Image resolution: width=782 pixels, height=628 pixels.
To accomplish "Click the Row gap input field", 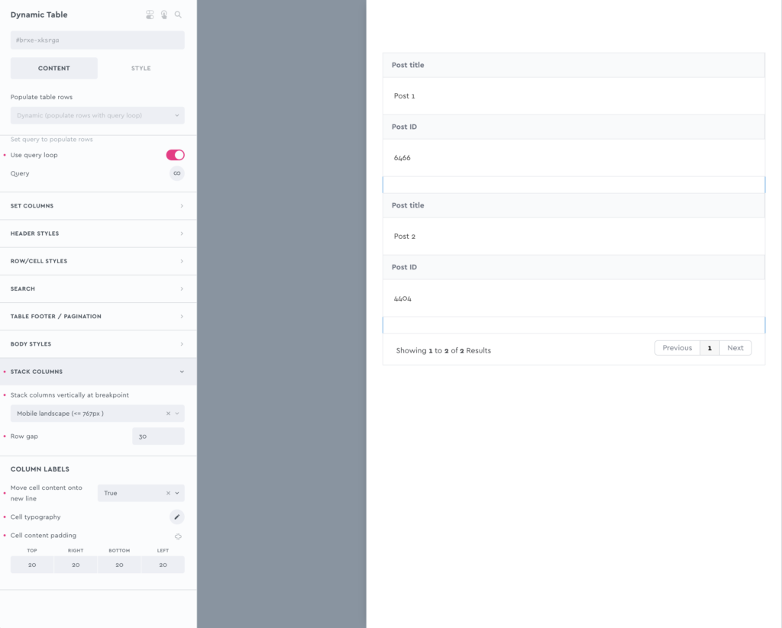I will (157, 436).
